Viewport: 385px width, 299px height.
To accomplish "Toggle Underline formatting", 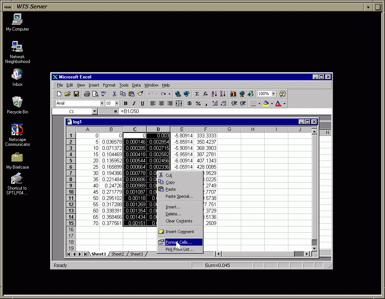I will pos(142,103).
